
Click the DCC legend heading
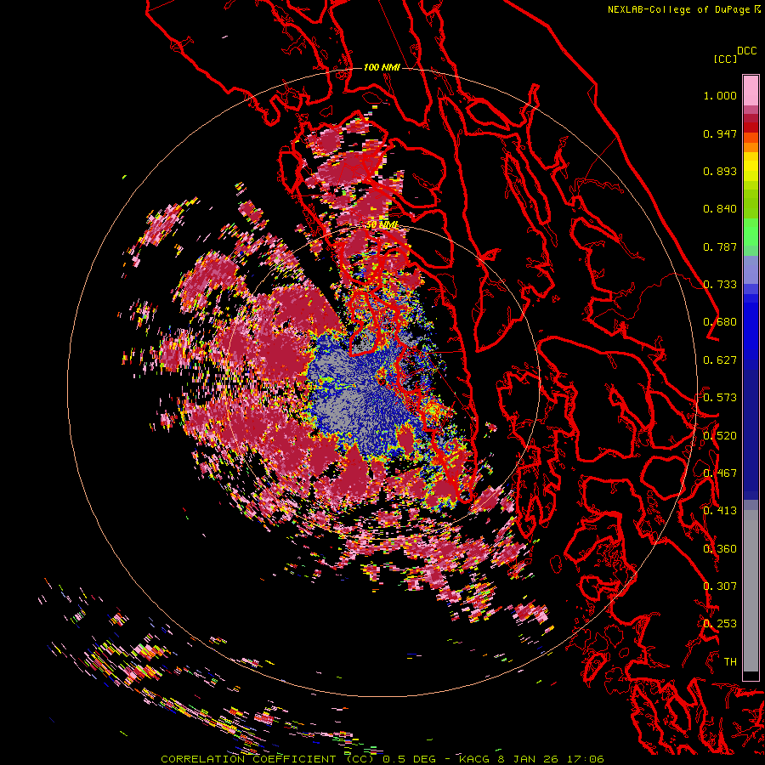click(747, 51)
